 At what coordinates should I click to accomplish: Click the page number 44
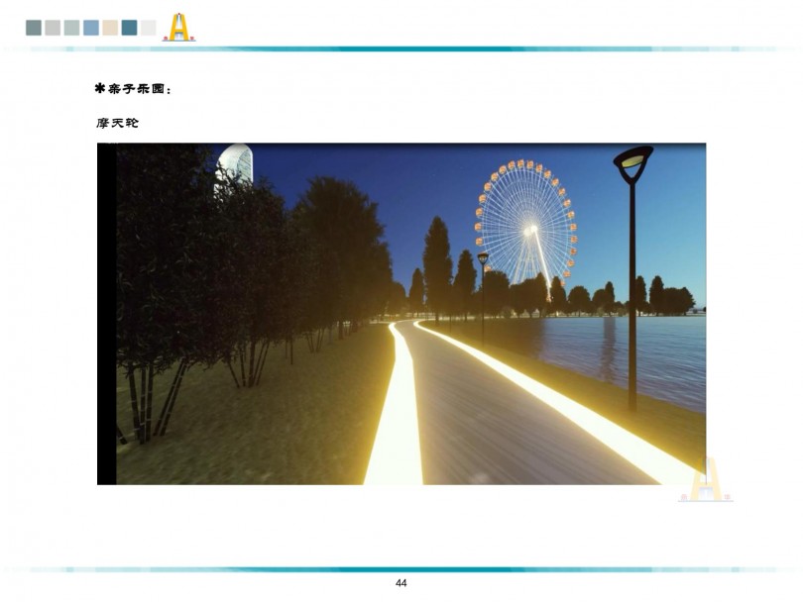pyautogui.click(x=401, y=583)
